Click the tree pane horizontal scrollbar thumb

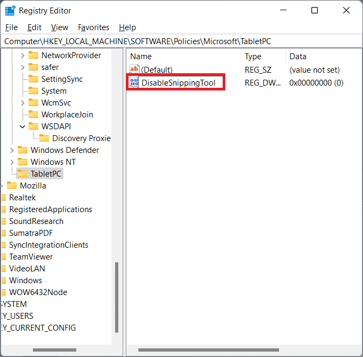coord(54,350)
